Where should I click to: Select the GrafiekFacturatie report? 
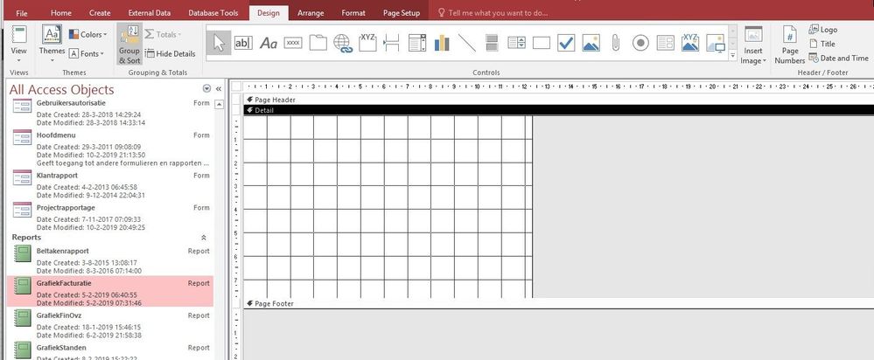(x=110, y=292)
